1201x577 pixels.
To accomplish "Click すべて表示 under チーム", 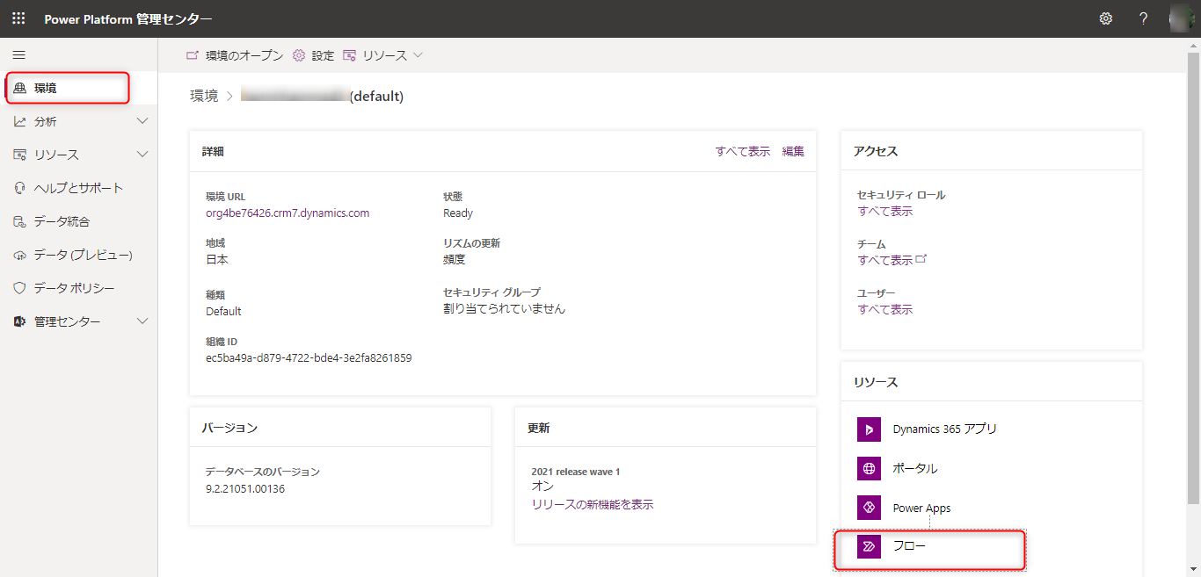I will point(884,260).
